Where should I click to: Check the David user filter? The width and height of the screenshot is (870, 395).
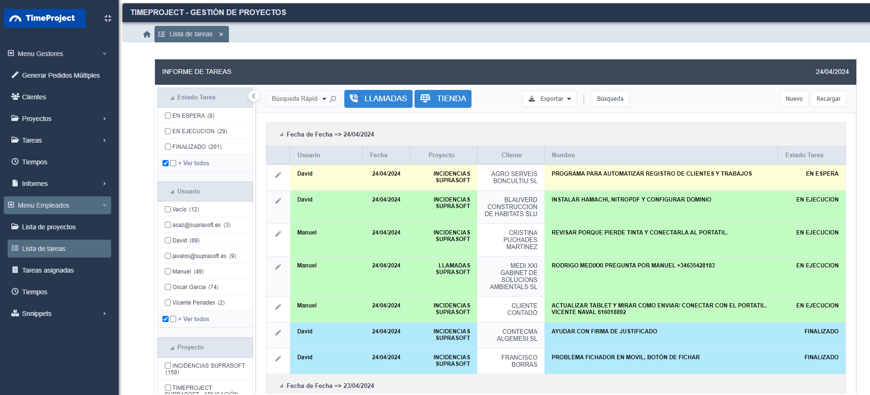[x=168, y=241]
